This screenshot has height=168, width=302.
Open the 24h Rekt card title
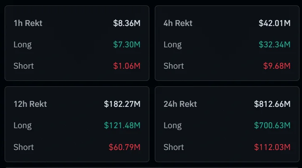tap(180, 104)
